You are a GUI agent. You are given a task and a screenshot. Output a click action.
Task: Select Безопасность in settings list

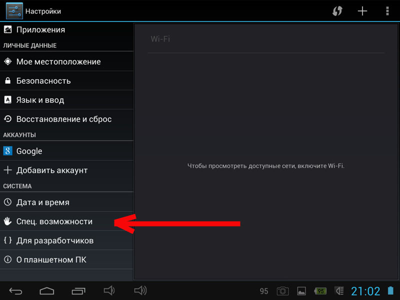[43, 80]
